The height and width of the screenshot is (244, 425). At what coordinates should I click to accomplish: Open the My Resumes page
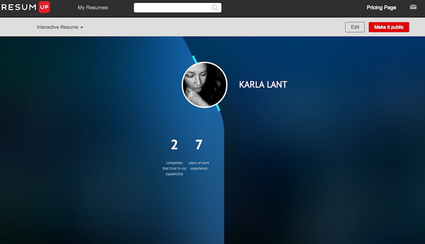tap(93, 8)
